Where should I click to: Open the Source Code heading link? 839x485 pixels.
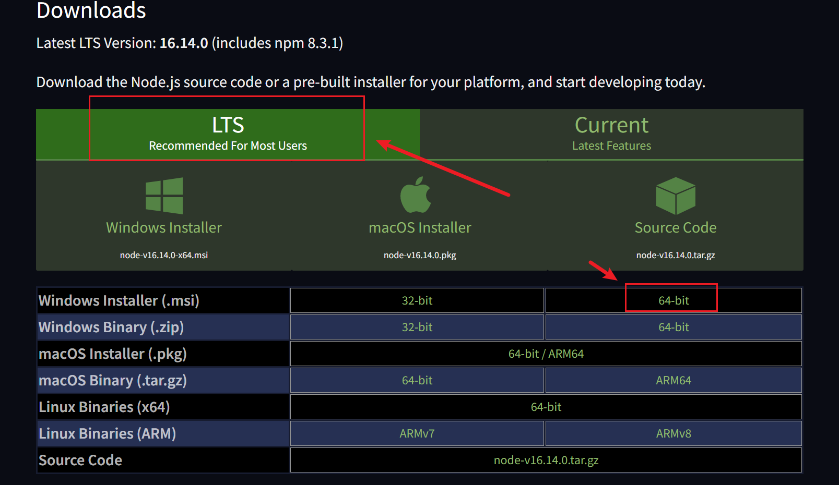click(676, 227)
